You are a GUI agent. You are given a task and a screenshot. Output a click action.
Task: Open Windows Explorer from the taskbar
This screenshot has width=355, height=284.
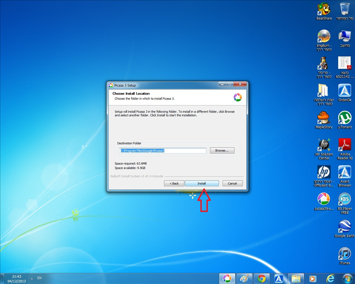click(296, 278)
